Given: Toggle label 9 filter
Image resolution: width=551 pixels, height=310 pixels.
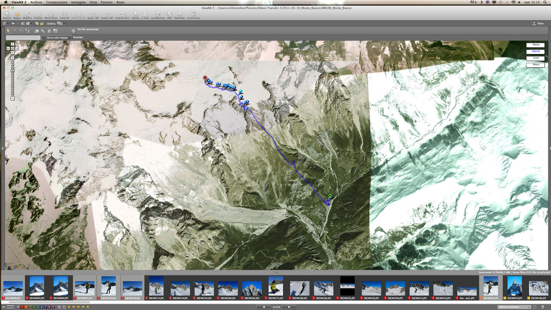Looking at the screenshot, I should pos(53,307).
